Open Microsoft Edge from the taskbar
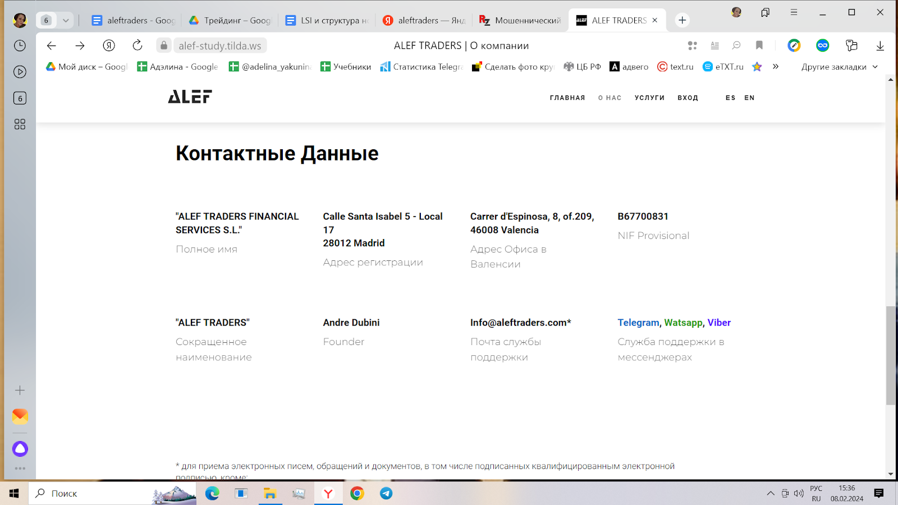This screenshot has width=898, height=505. pyautogui.click(x=212, y=493)
